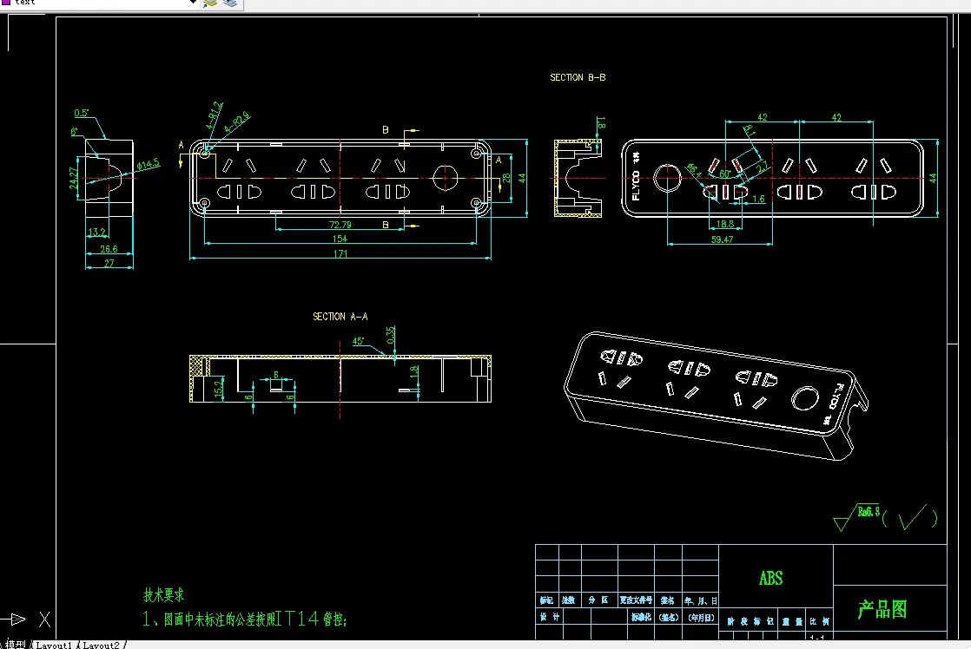Select the 1.6 dimension text
This screenshot has height=649, width=971.
[x=758, y=200]
